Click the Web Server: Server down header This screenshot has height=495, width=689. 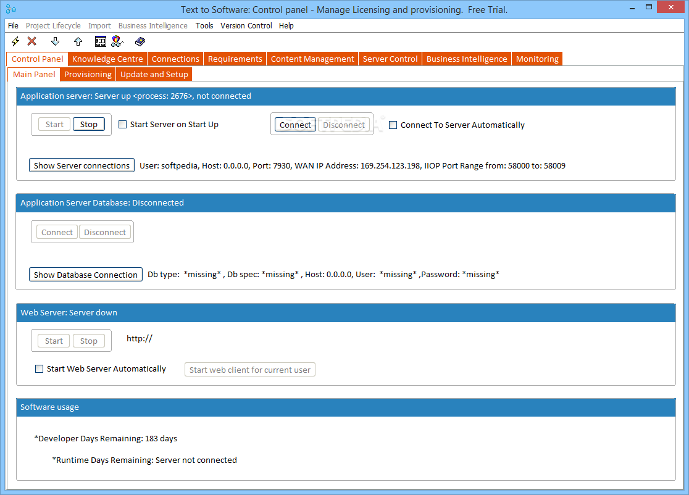click(346, 313)
